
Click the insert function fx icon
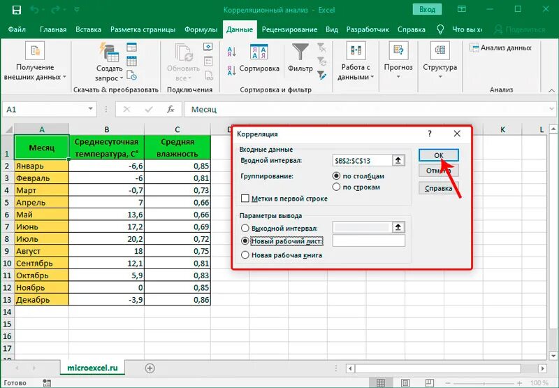point(170,109)
